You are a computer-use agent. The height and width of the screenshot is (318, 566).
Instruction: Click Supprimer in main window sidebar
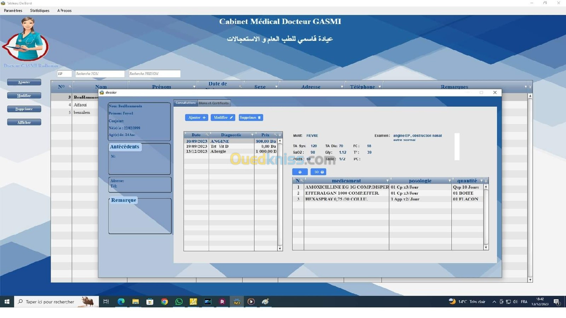[24, 109]
